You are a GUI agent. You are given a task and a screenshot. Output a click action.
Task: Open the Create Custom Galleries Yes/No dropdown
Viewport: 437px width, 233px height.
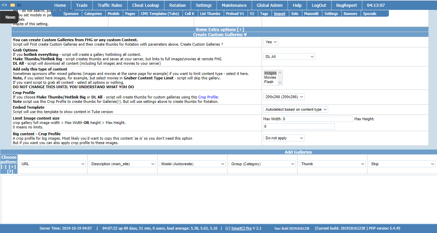271,42
